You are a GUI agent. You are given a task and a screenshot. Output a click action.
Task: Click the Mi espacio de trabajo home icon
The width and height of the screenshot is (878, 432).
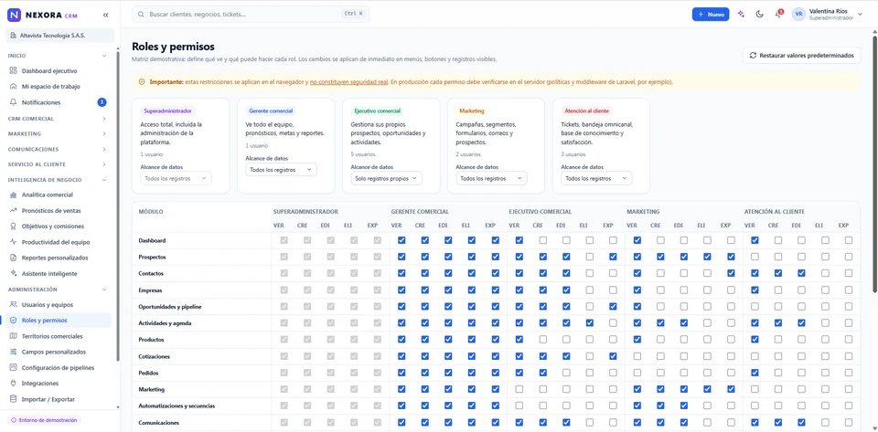14,87
